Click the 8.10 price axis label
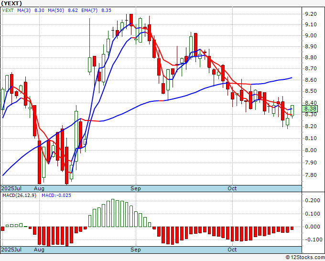 pyautogui.click(x=311, y=138)
